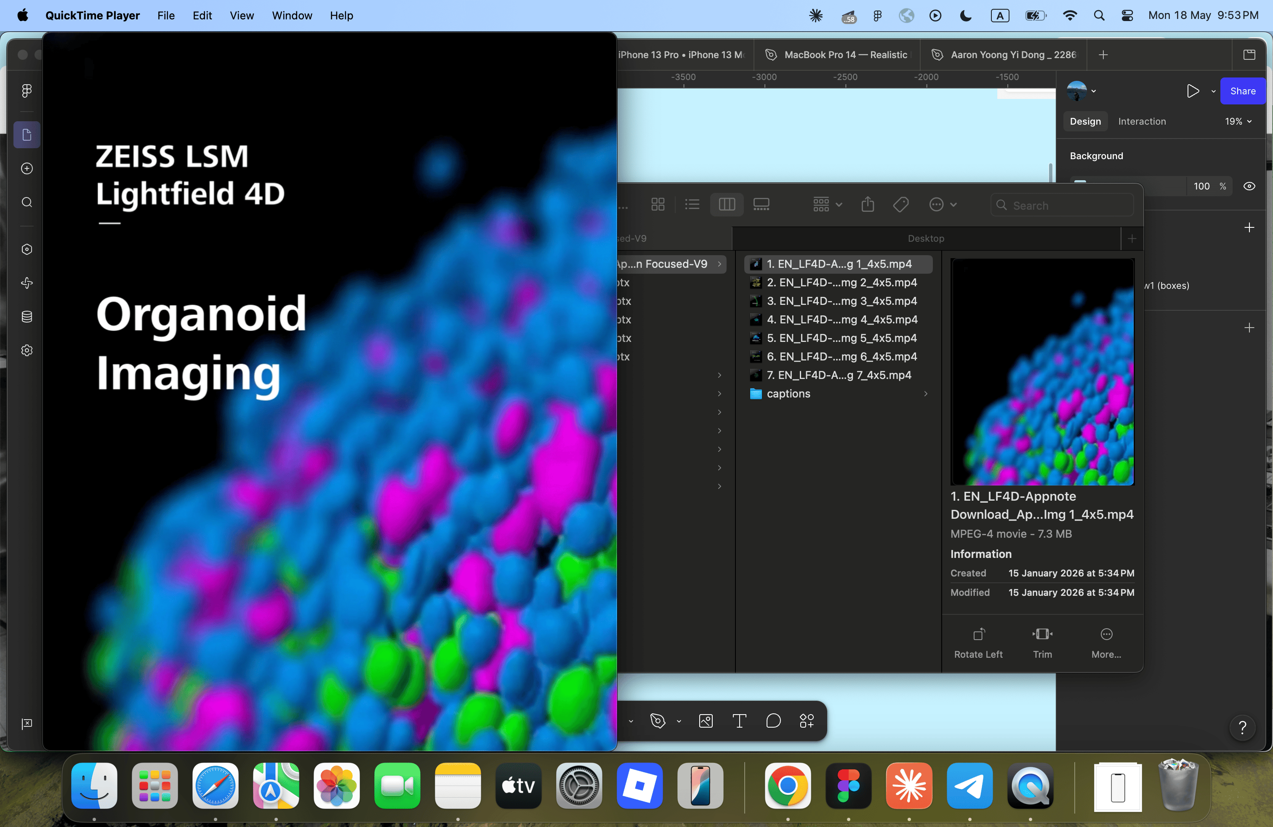Image resolution: width=1273 pixels, height=827 pixels.
Task: Click the panel layout icon at top right of design app
Action: [1249, 55]
